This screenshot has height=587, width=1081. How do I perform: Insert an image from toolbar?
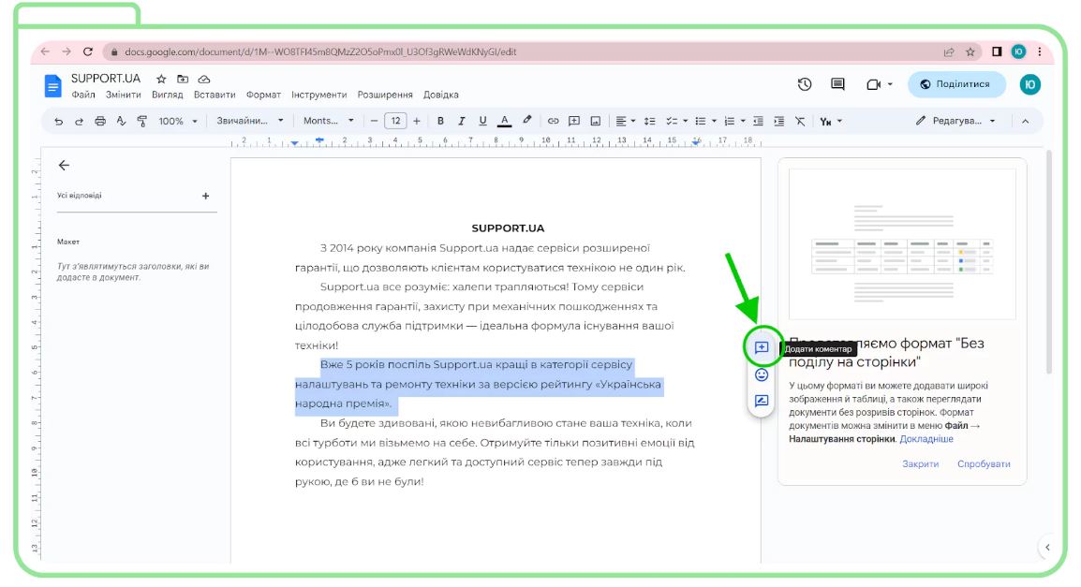[x=595, y=122]
